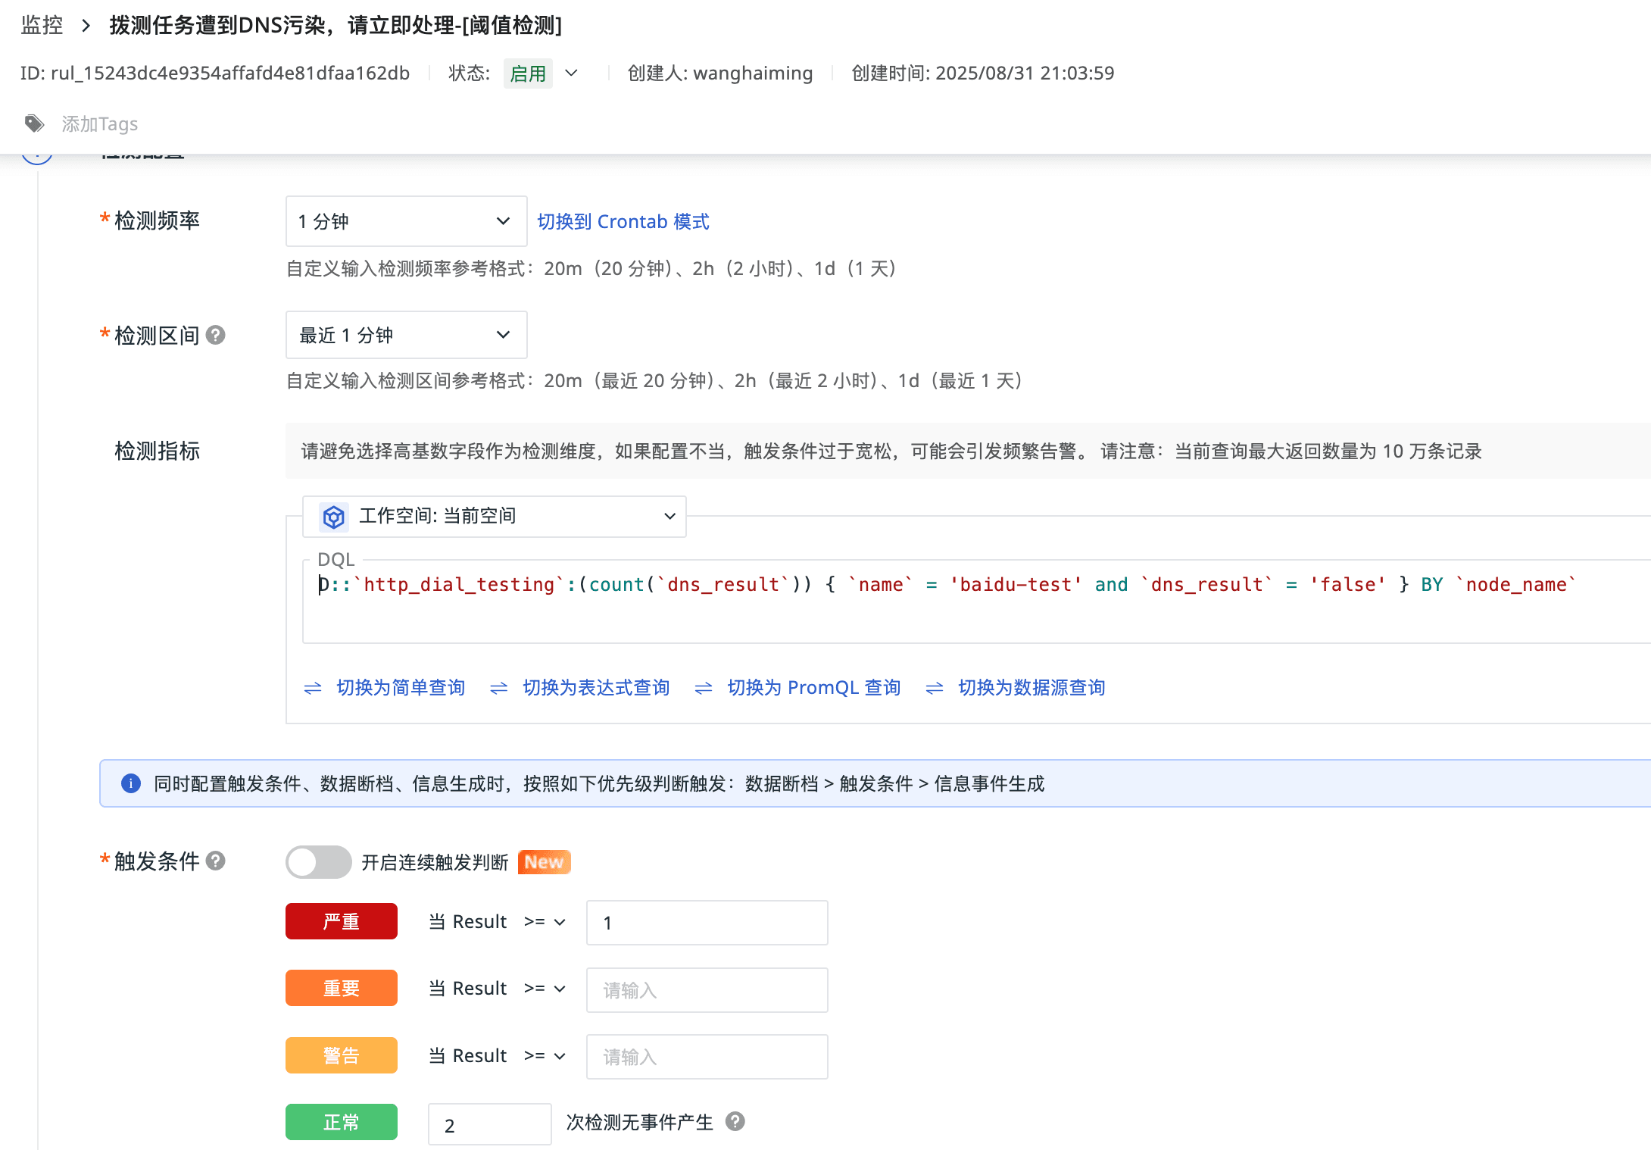Expand the 1 分钟 detection frequency dropdown
The height and width of the screenshot is (1150, 1651).
tap(406, 221)
